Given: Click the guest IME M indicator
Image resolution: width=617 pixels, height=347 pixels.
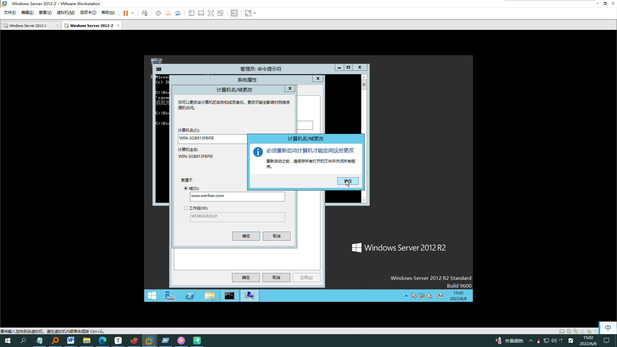Looking at the screenshot, I should pos(441,296).
